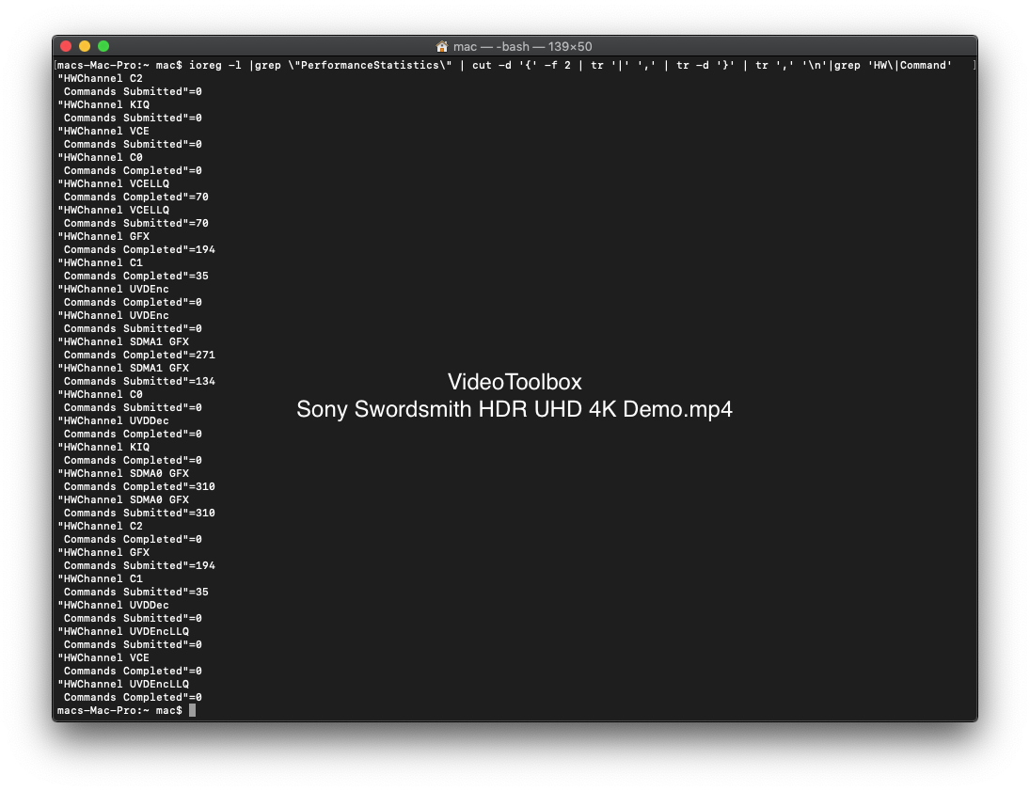Select the line "Commands Completed"=70
The width and height of the screenshot is (1030, 791).
(136, 198)
